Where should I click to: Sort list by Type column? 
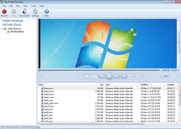(x=108, y=85)
